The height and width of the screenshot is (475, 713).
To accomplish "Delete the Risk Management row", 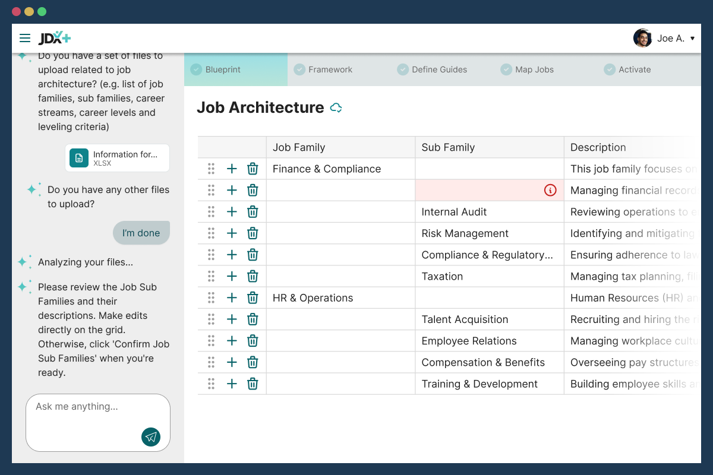I will coord(253,233).
